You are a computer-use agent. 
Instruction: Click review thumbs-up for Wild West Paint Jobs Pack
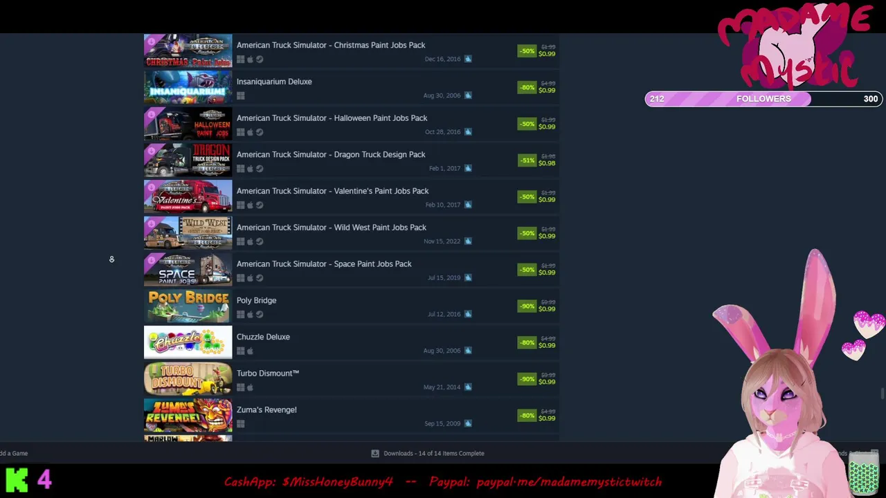[468, 241]
